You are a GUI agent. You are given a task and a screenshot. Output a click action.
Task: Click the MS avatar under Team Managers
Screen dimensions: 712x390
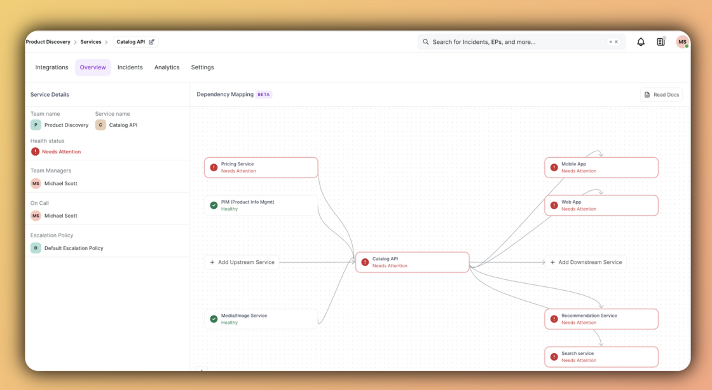pos(36,184)
